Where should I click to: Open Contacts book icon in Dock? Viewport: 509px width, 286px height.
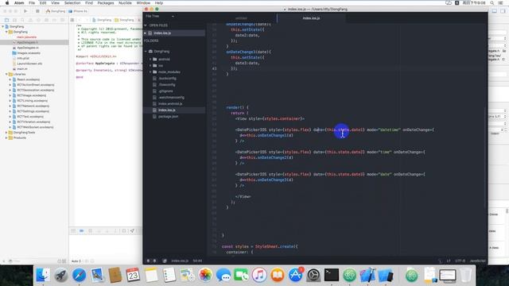click(115, 276)
